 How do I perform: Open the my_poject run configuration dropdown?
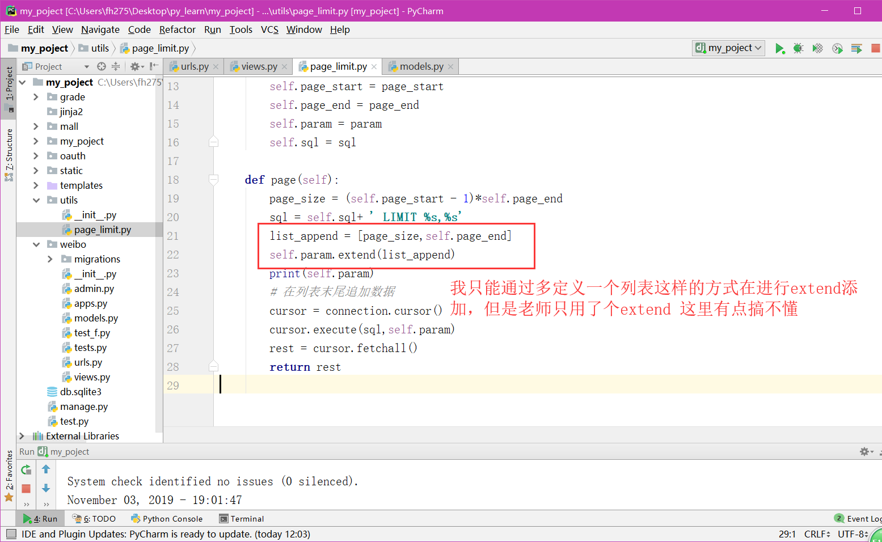[729, 48]
